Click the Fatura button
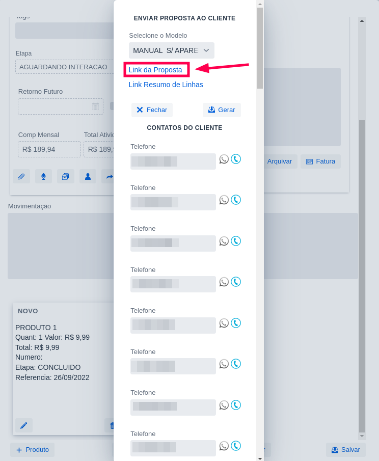 coord(320,161)
